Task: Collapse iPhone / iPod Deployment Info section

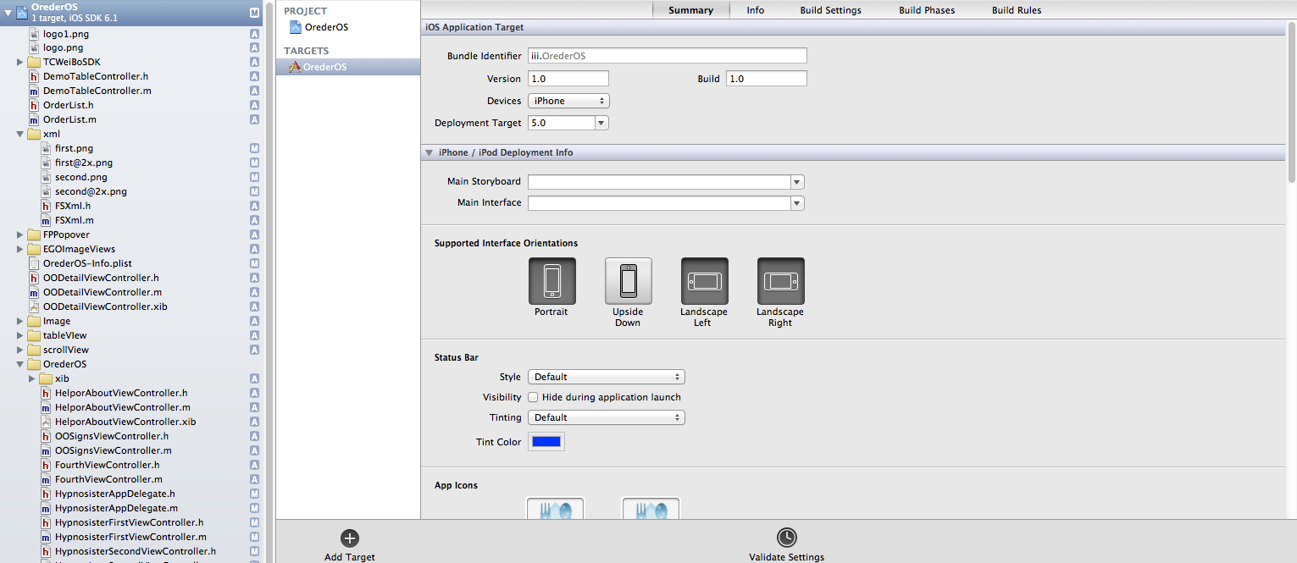Action: (x=430, y=152)
